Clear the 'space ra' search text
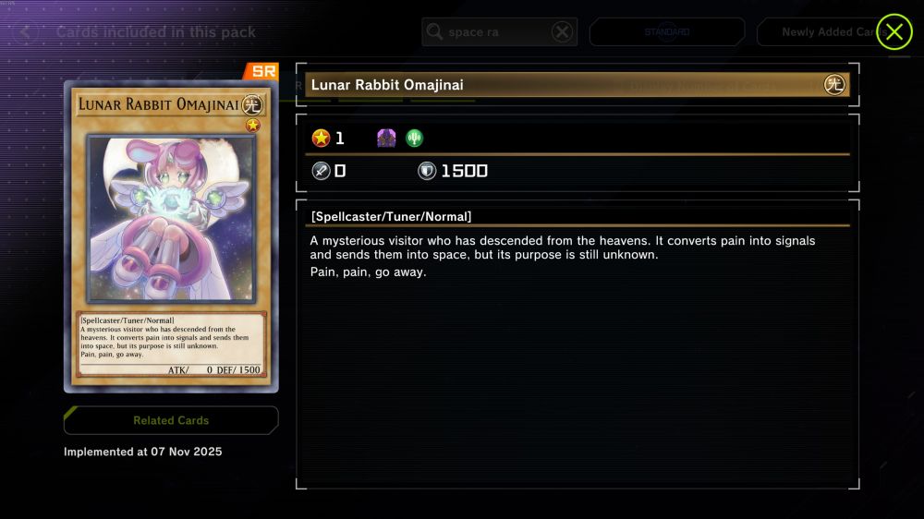Screen dimensions: 924x519 (562, 31)
